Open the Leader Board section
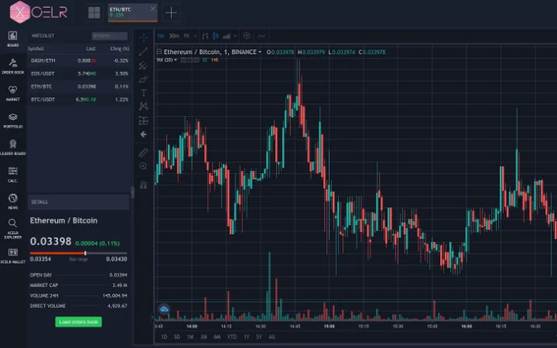 click(13, 147)
